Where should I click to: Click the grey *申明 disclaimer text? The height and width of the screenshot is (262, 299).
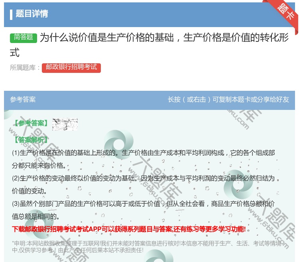[x=146, y=247]
